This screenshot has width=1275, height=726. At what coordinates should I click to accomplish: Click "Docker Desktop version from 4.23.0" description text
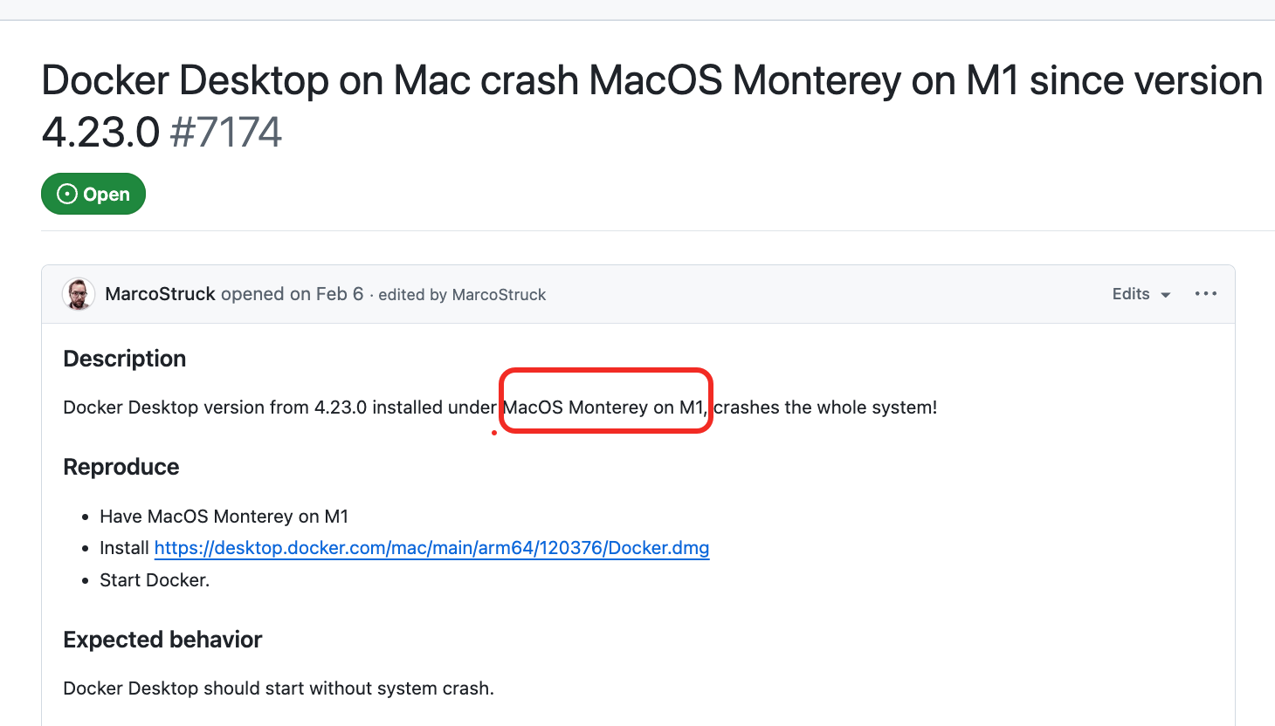tap(215, 408)
